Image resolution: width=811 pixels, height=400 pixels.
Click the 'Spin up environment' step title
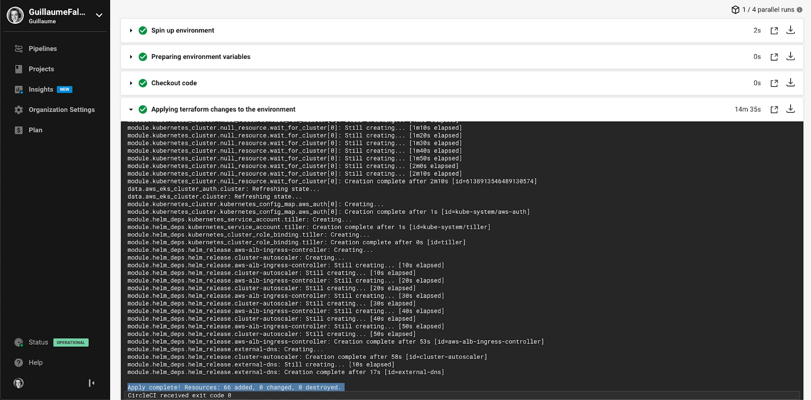point(182,30)
